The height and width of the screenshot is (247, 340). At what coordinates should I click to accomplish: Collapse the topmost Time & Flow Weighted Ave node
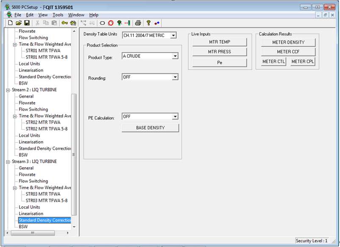(15, 44)
